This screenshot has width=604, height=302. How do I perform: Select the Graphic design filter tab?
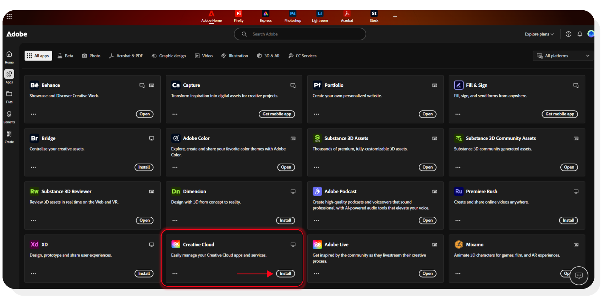click(x=169, y=56)
